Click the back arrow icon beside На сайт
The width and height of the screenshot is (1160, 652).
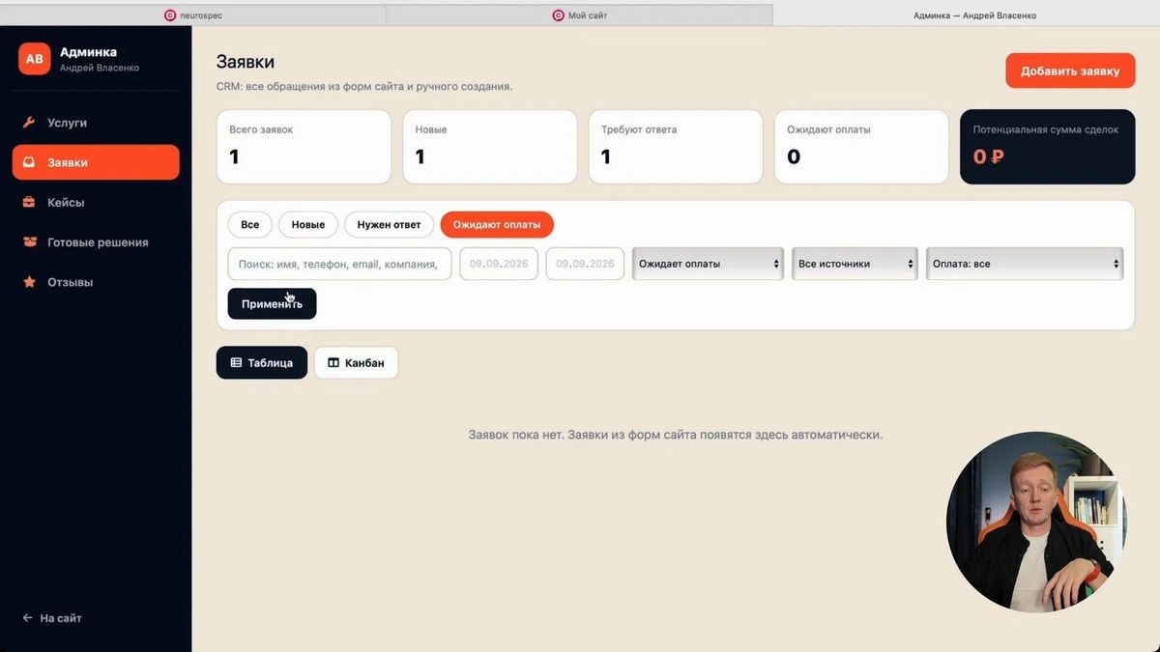(27, 618)
